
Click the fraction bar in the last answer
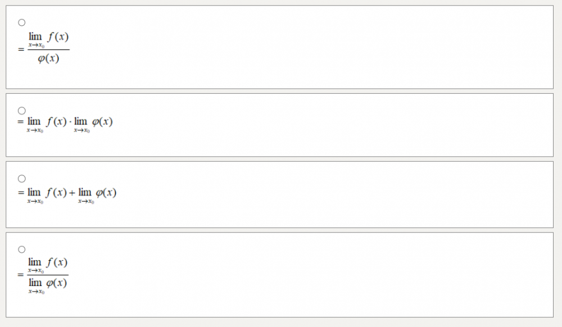48,275
